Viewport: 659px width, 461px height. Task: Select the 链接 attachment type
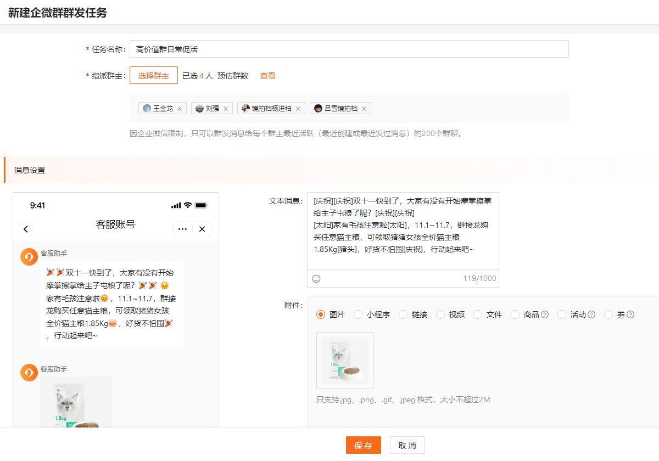click(x=403, y=314)
